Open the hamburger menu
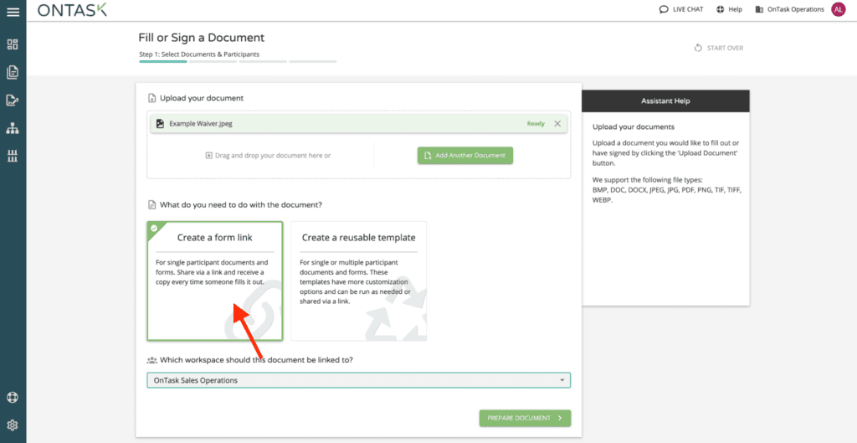The width and height of the screenshot is (857, 443). 13,11
